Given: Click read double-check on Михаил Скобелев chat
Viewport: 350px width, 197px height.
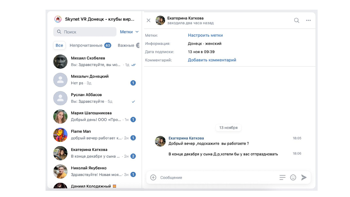Looking at the screenshot, I should (133, 65).
